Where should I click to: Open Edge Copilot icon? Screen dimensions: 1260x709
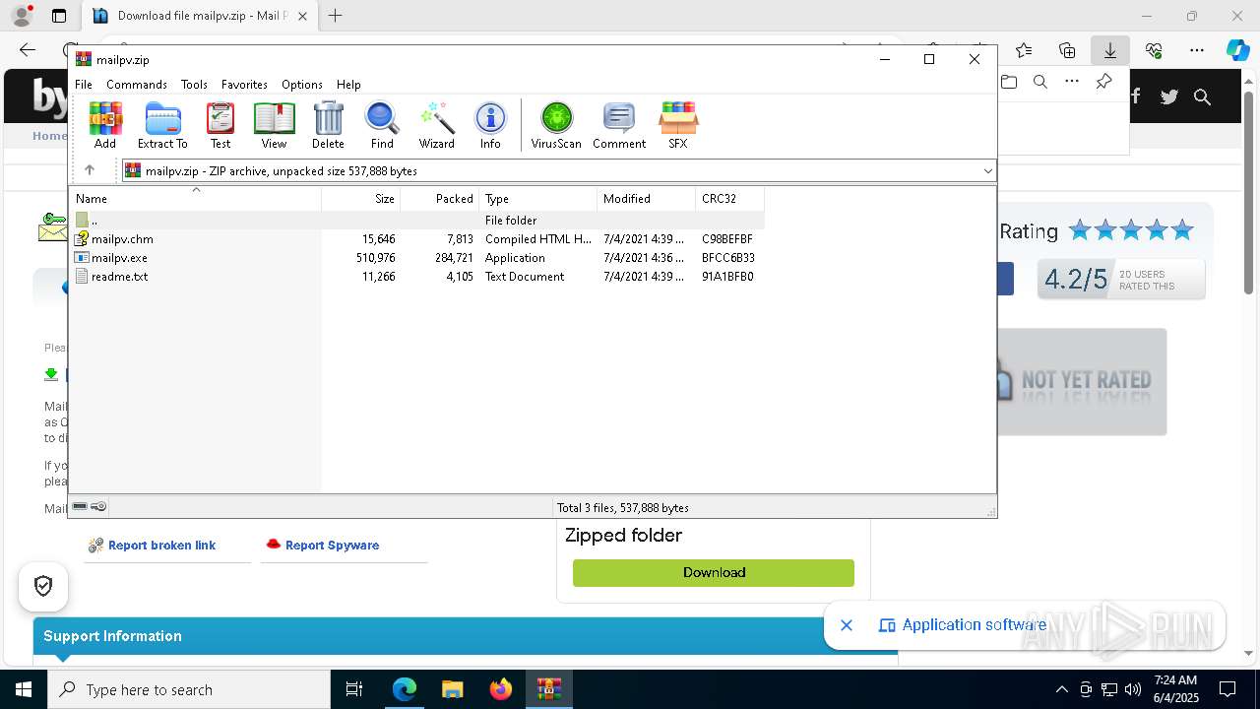(1237, 50)
